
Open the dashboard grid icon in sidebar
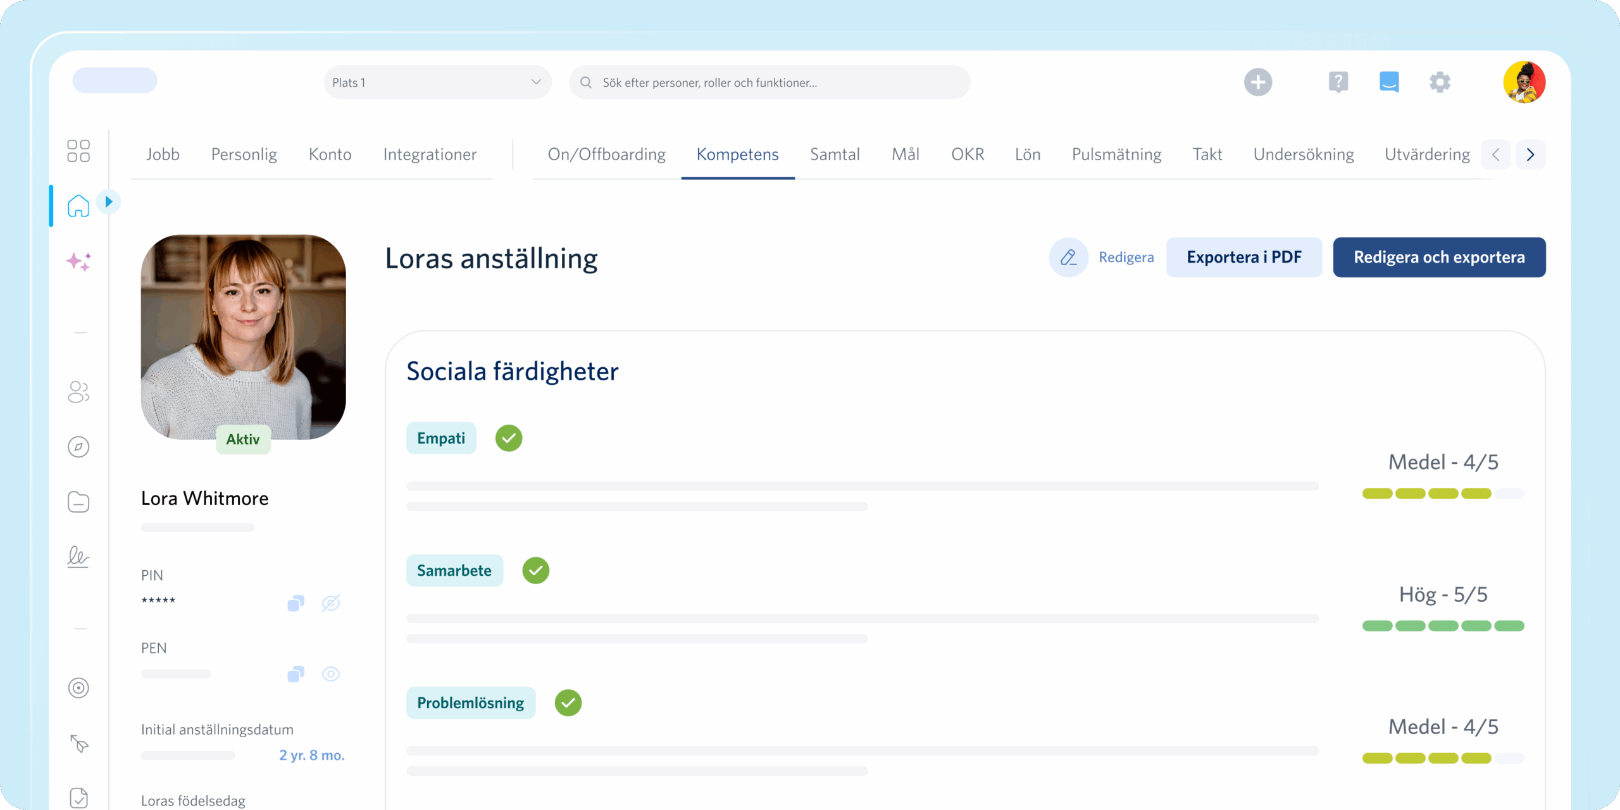pos(78,151)
